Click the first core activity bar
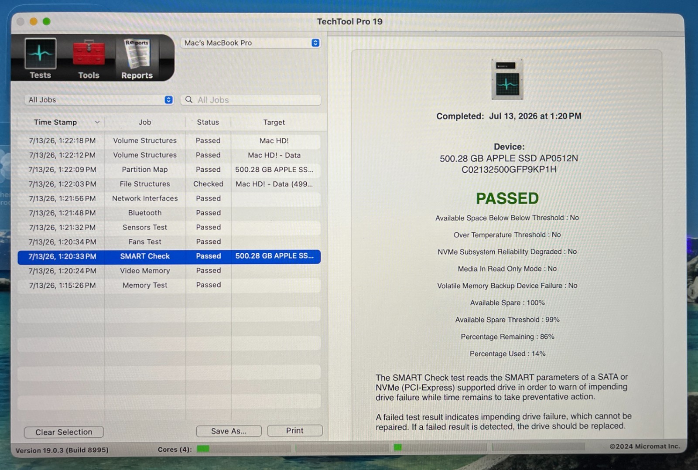 coord(243,448)
